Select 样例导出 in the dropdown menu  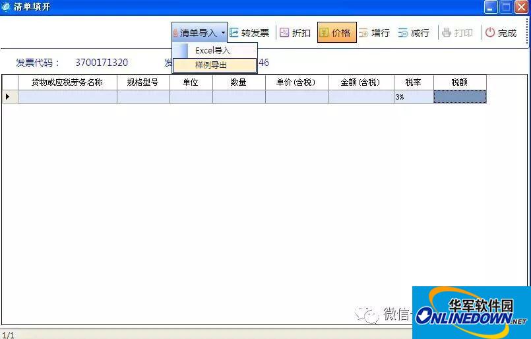pos(211,65)
